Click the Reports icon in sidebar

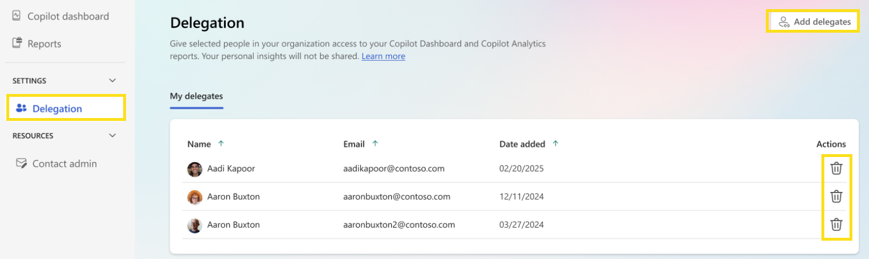coord(17,44)
